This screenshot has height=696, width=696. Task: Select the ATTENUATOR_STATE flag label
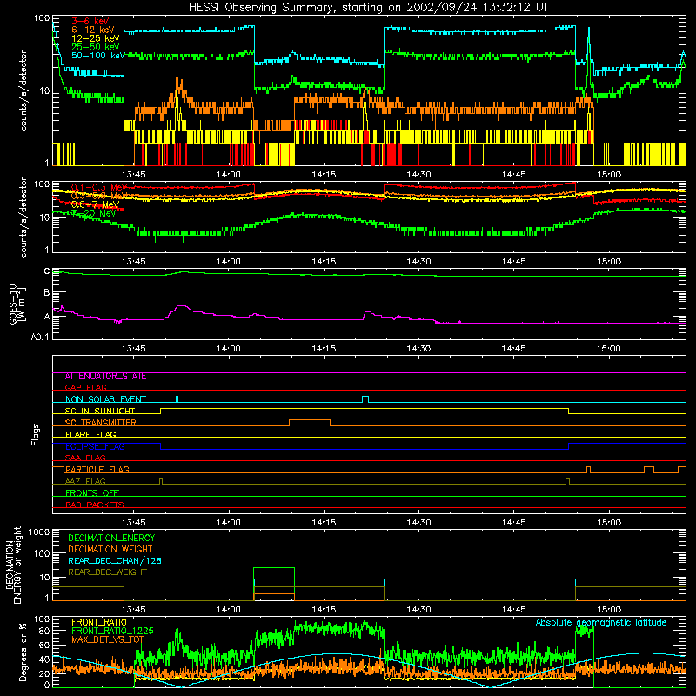tap(105, 377)
